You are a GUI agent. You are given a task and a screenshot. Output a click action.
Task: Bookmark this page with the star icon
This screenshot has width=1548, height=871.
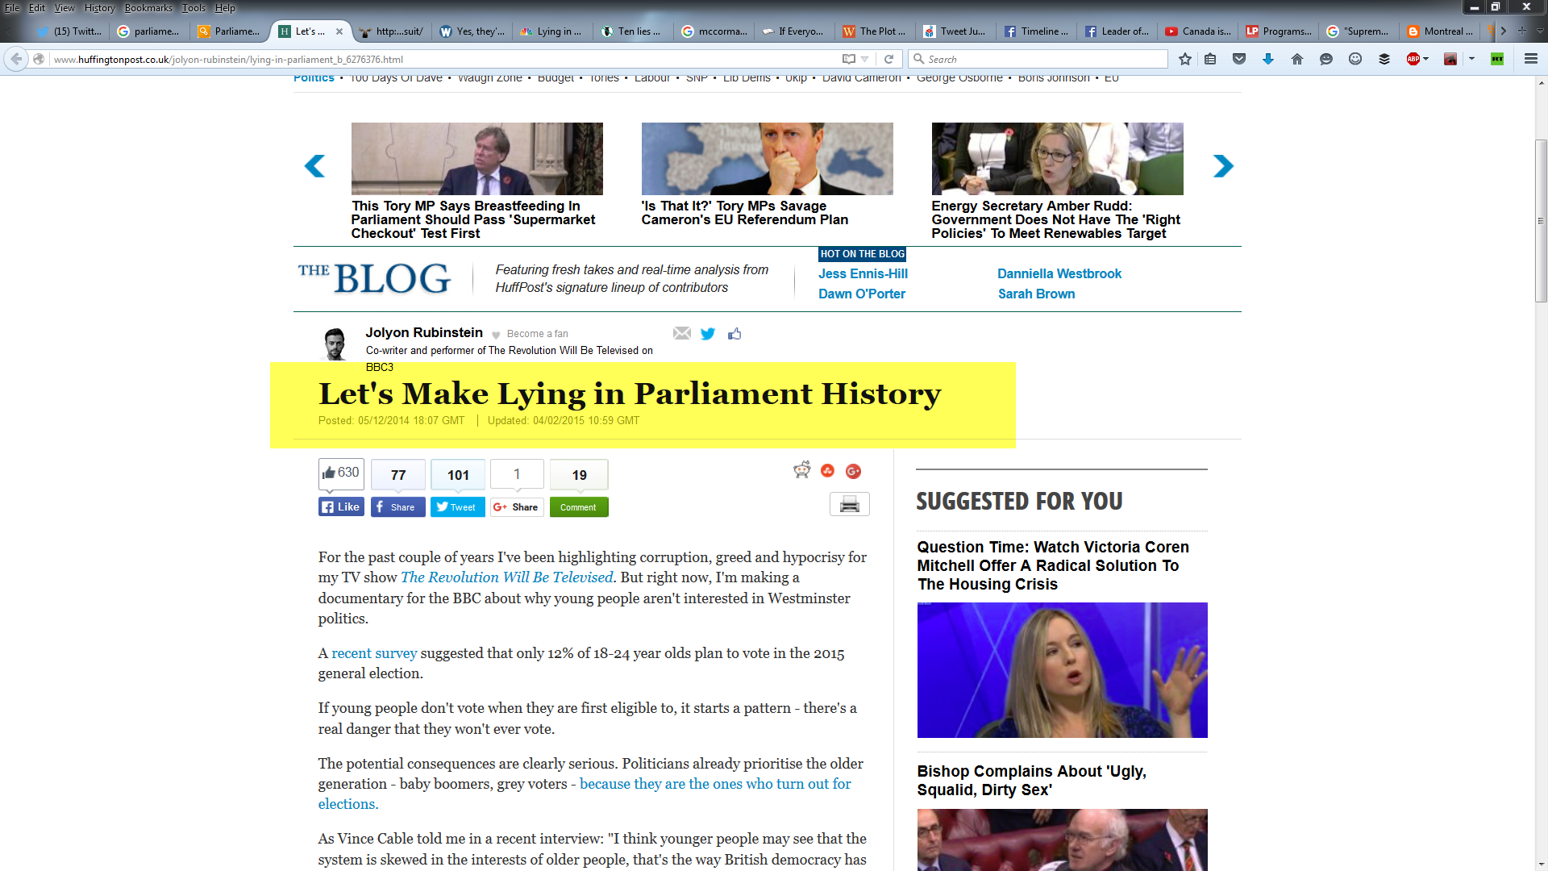point(1184,59)
